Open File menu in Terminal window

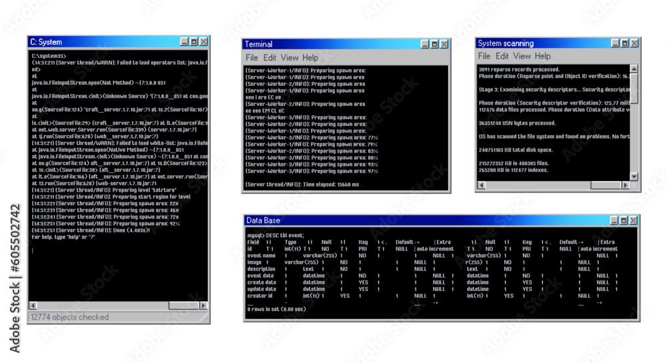(251, 58)
